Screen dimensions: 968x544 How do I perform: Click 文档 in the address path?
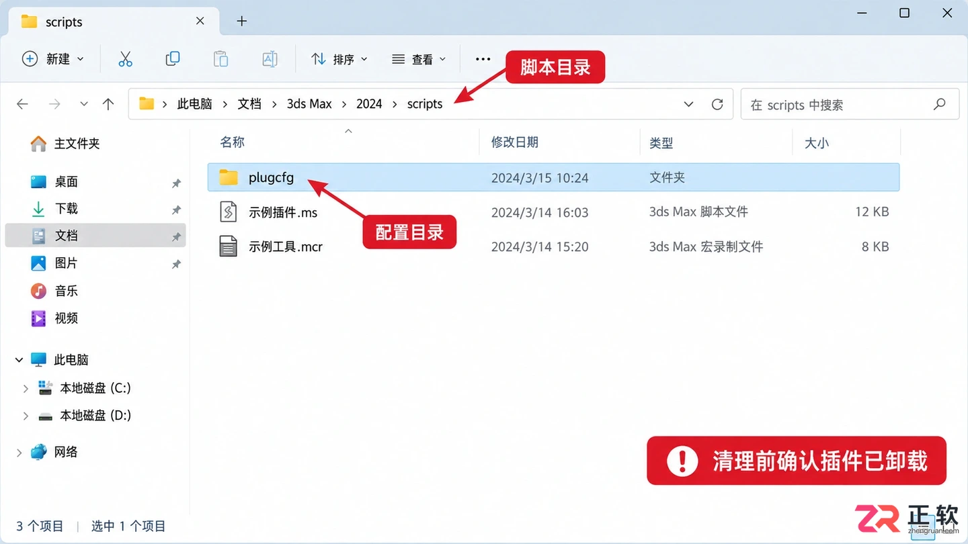click(x=249, y=104)
